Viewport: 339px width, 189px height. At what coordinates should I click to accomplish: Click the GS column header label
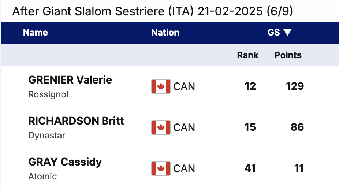pos(274,33)
